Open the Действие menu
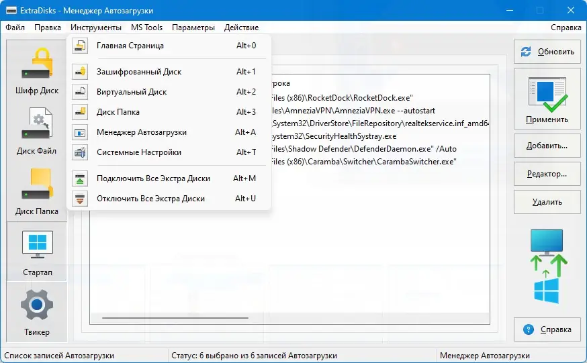Screen dimensions: 587x363 point(242,28)
